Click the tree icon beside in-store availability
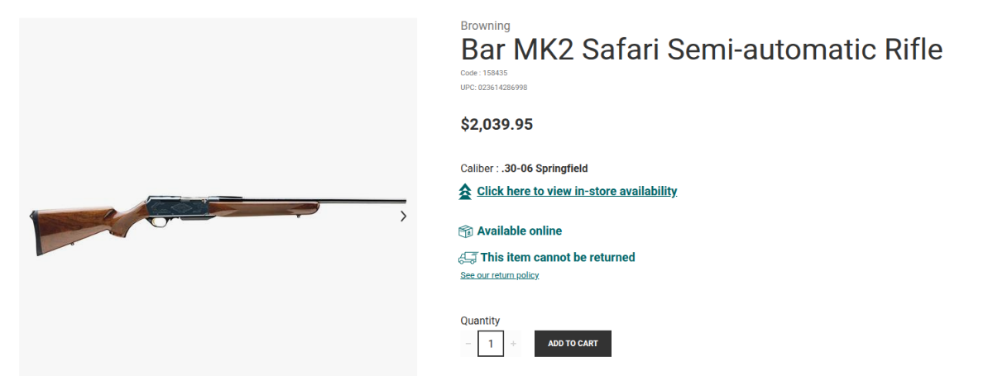The image size is (993, 376). pyautogui.click(x=465, y=191)
